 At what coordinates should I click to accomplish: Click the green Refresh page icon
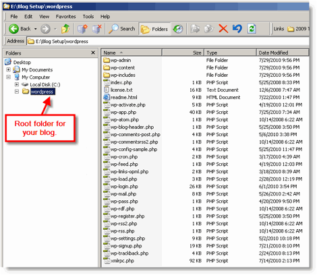252,29
